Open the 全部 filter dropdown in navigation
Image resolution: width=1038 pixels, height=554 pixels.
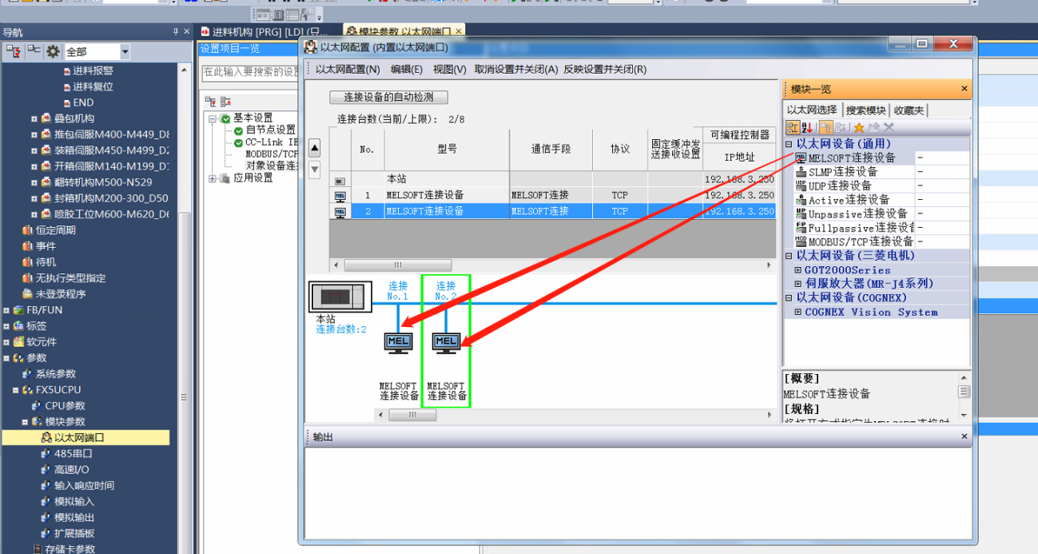point(125,52)
